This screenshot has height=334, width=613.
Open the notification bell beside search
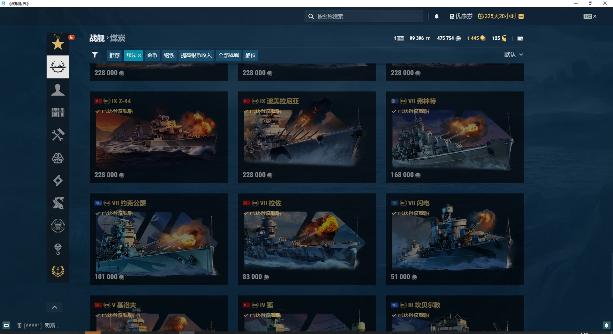(437, 16)
